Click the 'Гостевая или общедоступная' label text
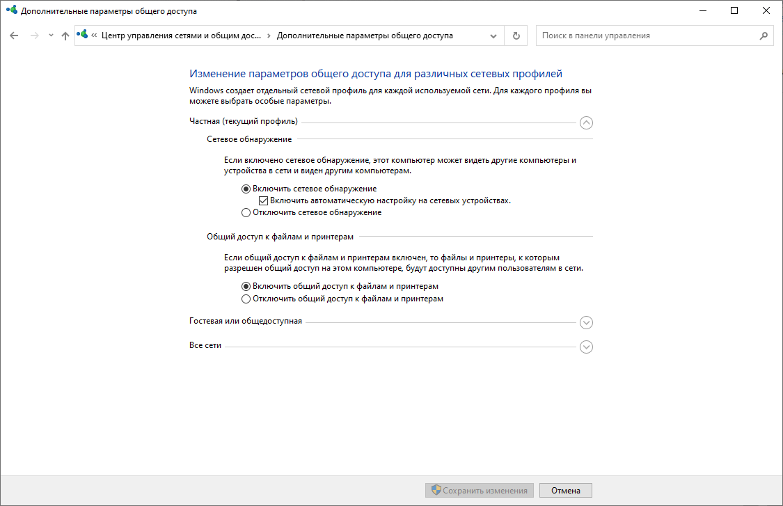783x506 pixels. point(246,321)
